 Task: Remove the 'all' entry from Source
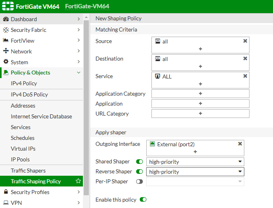(x=245, y=41)
